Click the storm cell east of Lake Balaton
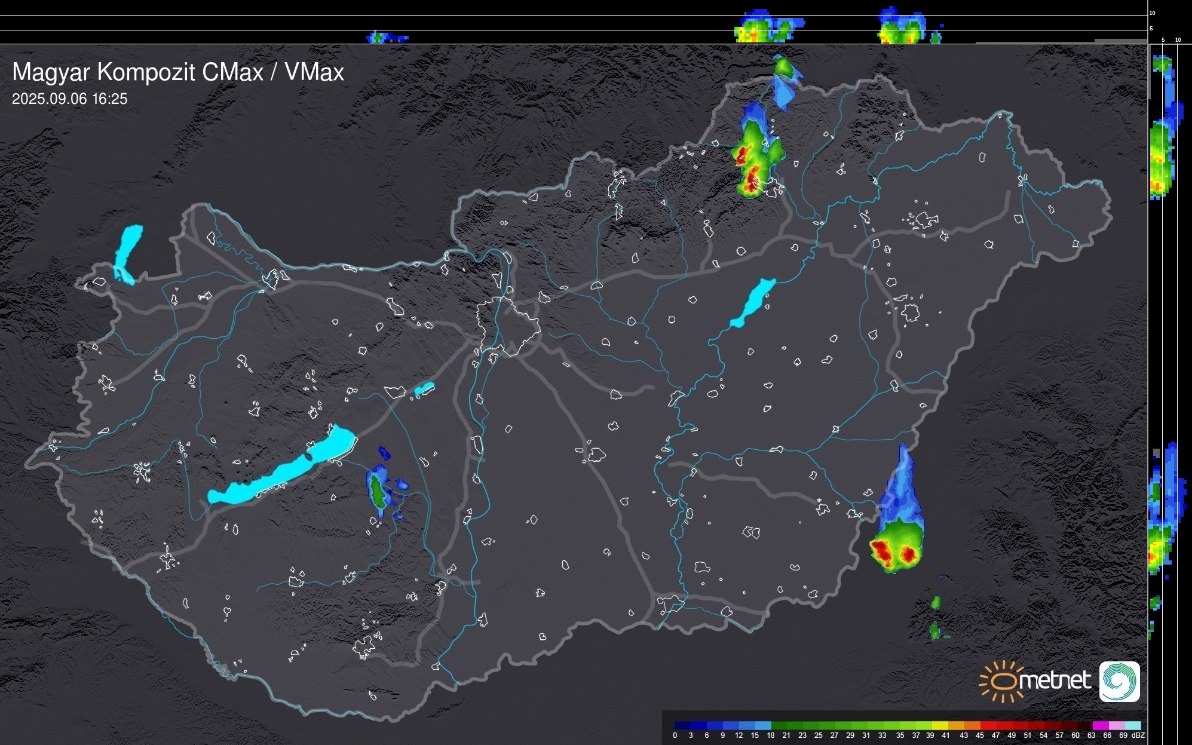Viewport: 1192px width, 745px height. point(378,490)
